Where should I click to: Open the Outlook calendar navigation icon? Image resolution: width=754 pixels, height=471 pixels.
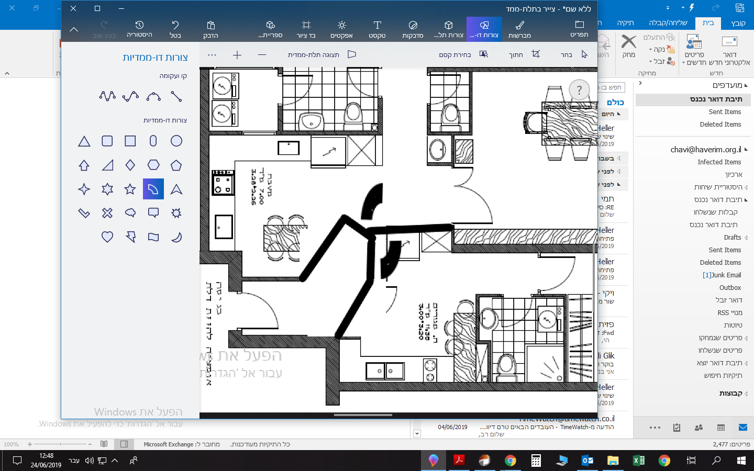721,428
